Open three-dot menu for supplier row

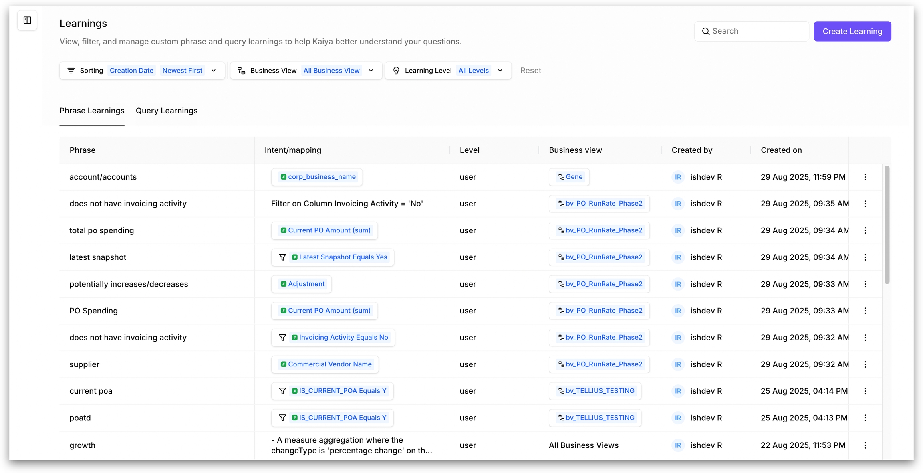click(x=865, y=364)
